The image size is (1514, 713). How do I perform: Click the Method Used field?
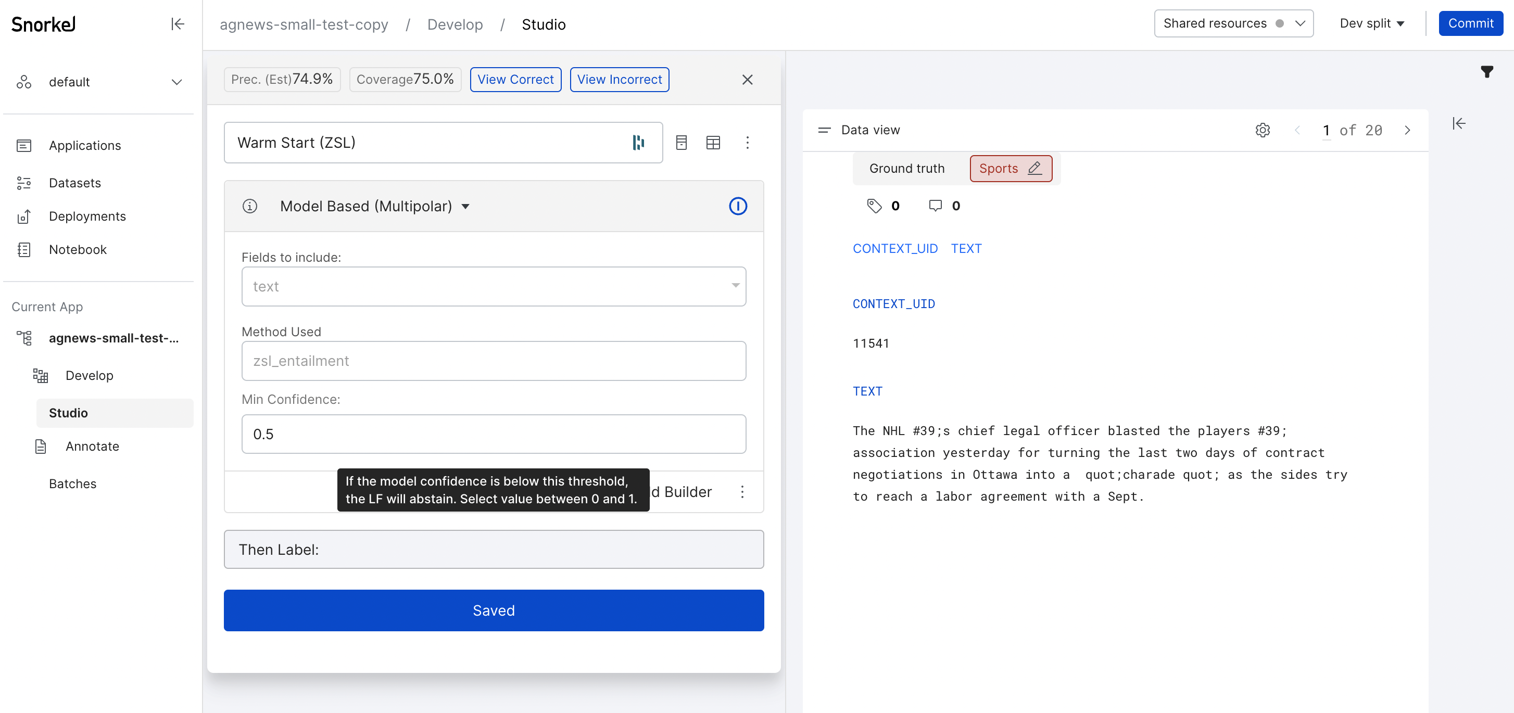pyautogui.click(x=494, y=361)
